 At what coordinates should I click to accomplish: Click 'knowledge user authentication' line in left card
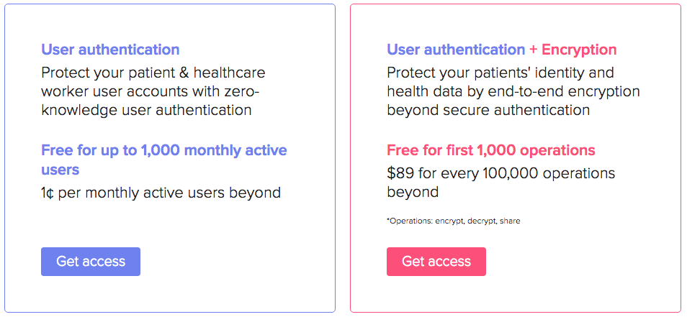click(x=146, y=110)
